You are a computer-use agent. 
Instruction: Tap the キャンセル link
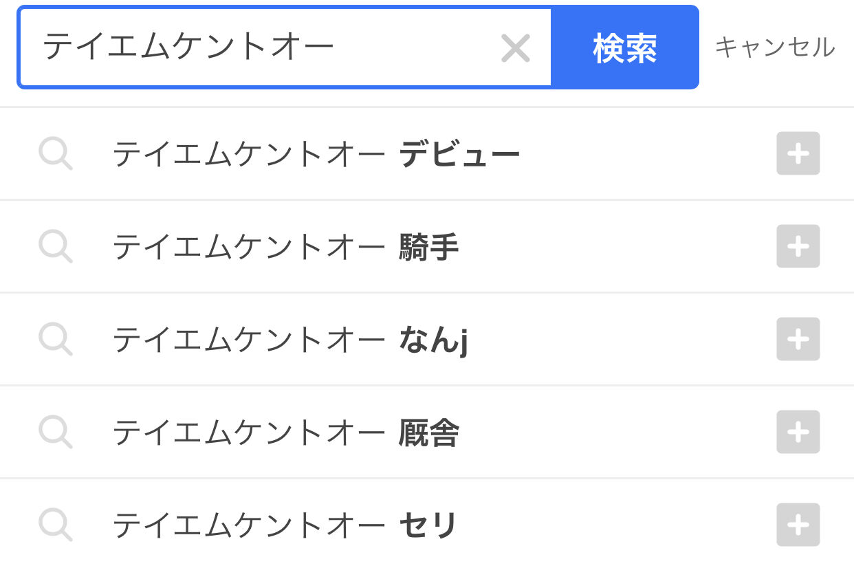[774, 47]
